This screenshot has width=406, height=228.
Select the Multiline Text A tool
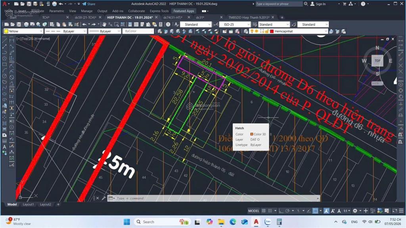(x=4, y=147)
